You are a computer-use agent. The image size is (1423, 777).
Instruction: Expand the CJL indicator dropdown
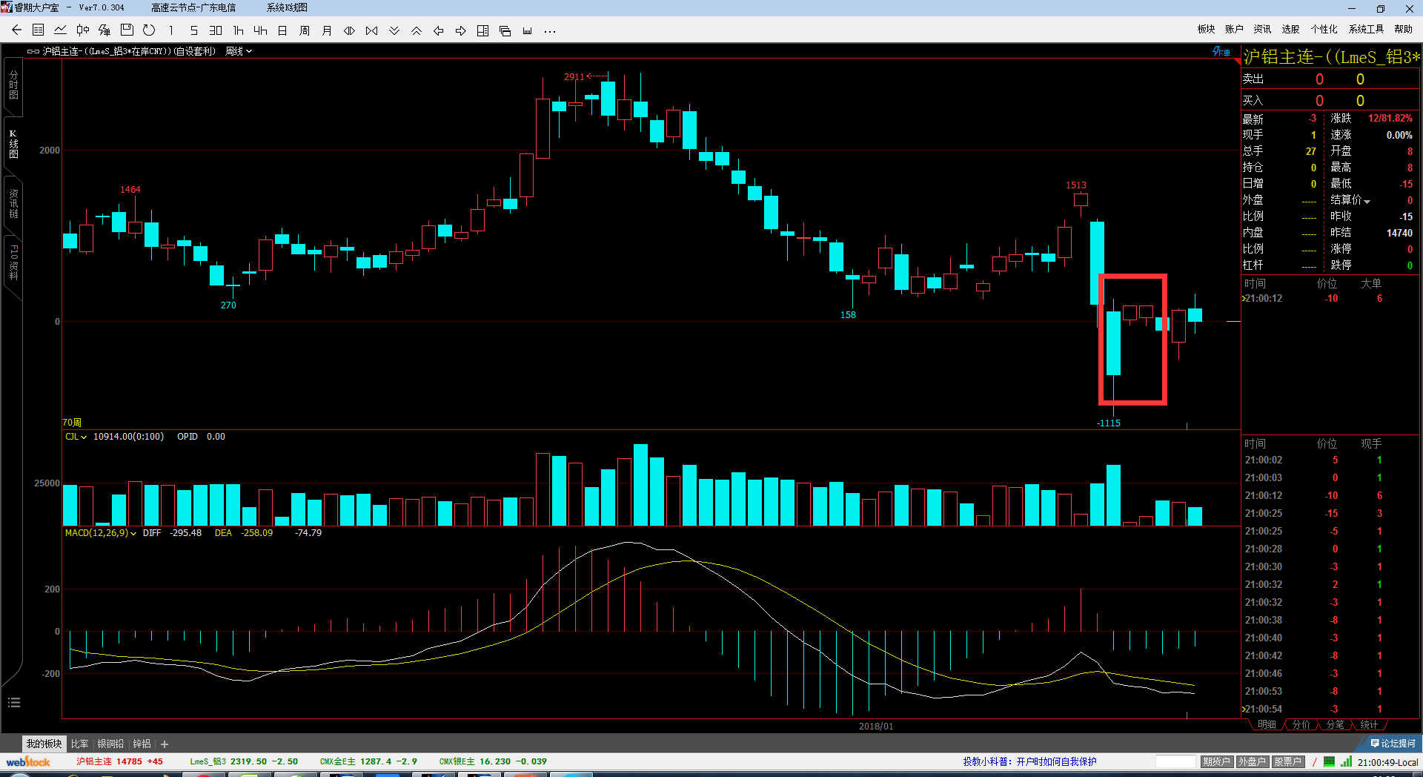[x=76, y=437]
